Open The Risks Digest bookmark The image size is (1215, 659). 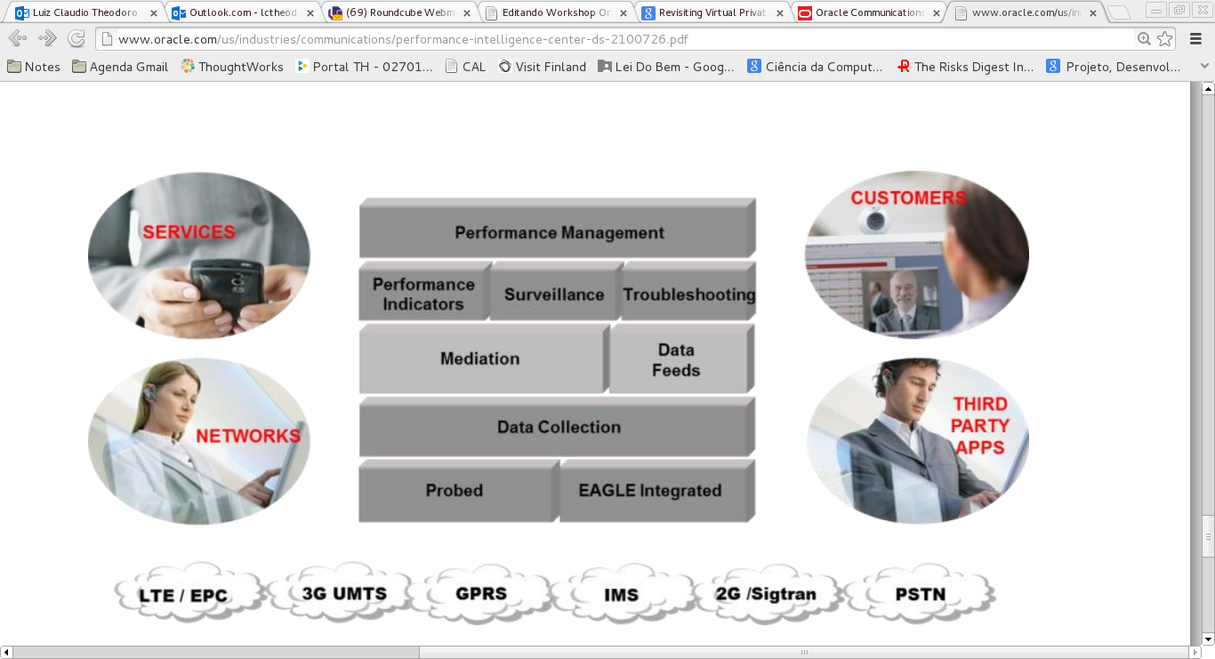pyautogui.click(x=966, y=67)
